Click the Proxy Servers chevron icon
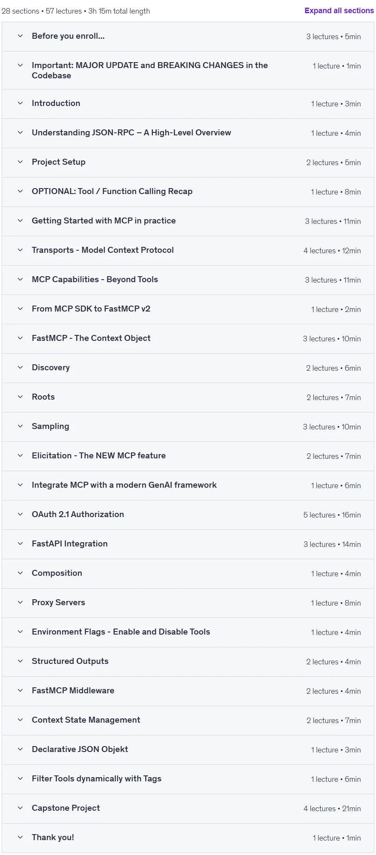Screen dimensions: 376x855 point(20,603)
